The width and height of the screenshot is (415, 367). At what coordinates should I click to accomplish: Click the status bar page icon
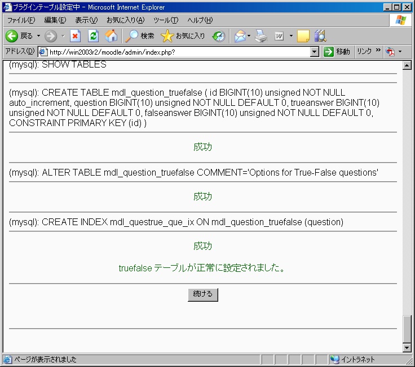pos(7,360)
